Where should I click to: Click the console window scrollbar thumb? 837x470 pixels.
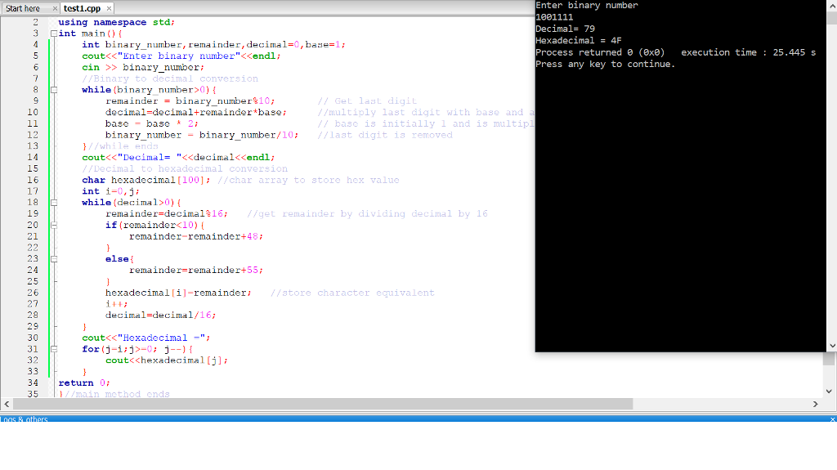[831, 17]
